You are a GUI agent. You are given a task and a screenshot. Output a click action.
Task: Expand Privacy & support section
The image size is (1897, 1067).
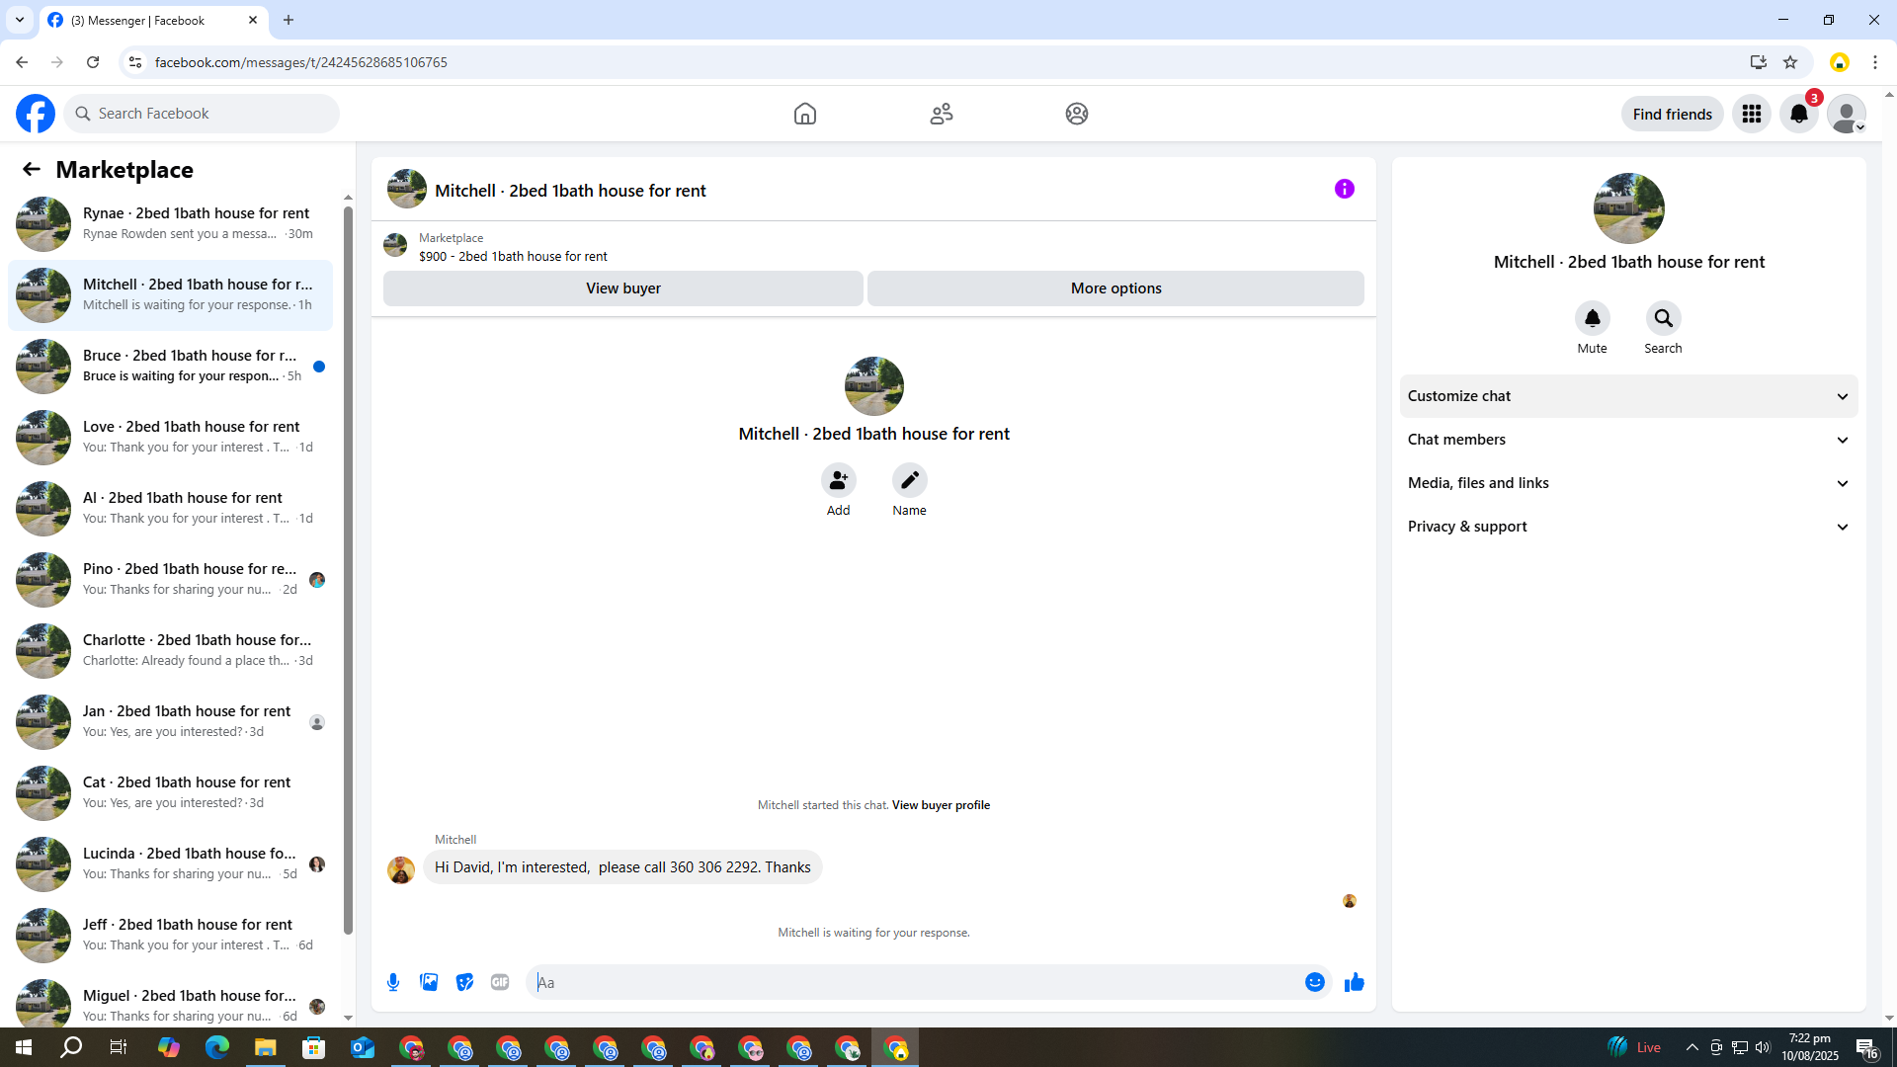pos(1628,527)
